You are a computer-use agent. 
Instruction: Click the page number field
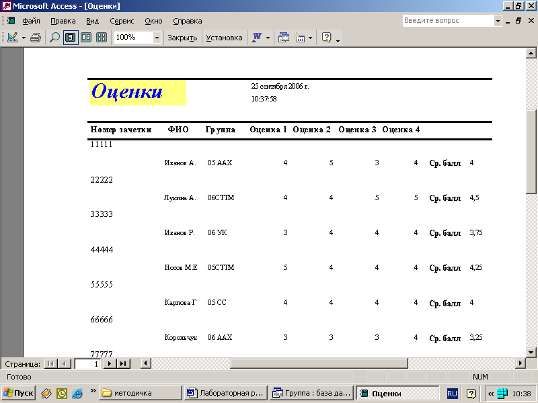(87, 363)
